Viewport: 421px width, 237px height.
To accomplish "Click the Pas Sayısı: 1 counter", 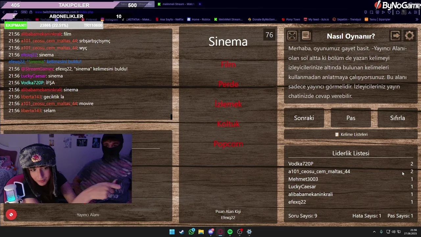I will (400, 216).
